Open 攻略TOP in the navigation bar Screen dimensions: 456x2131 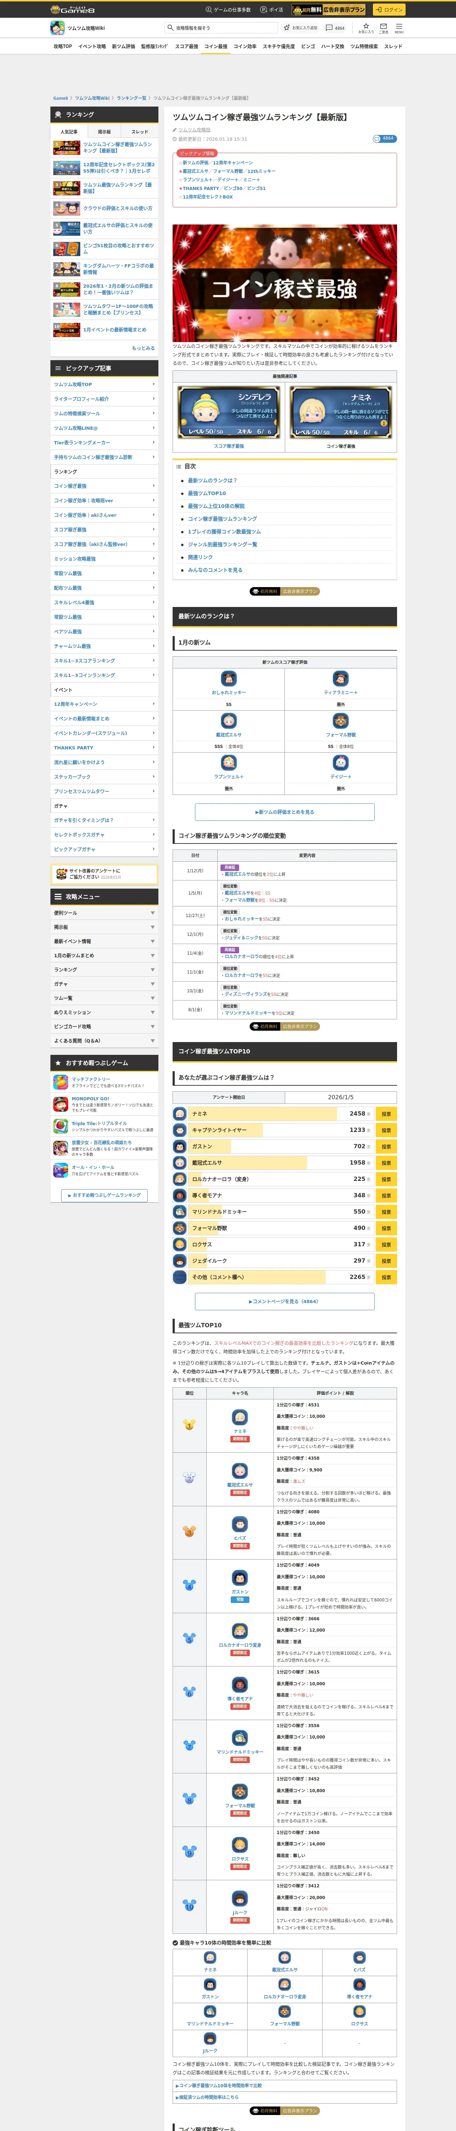click(x=63, y=46)
